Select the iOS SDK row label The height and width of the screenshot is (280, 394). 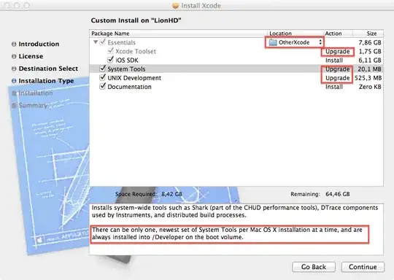[x=127, y=61]
